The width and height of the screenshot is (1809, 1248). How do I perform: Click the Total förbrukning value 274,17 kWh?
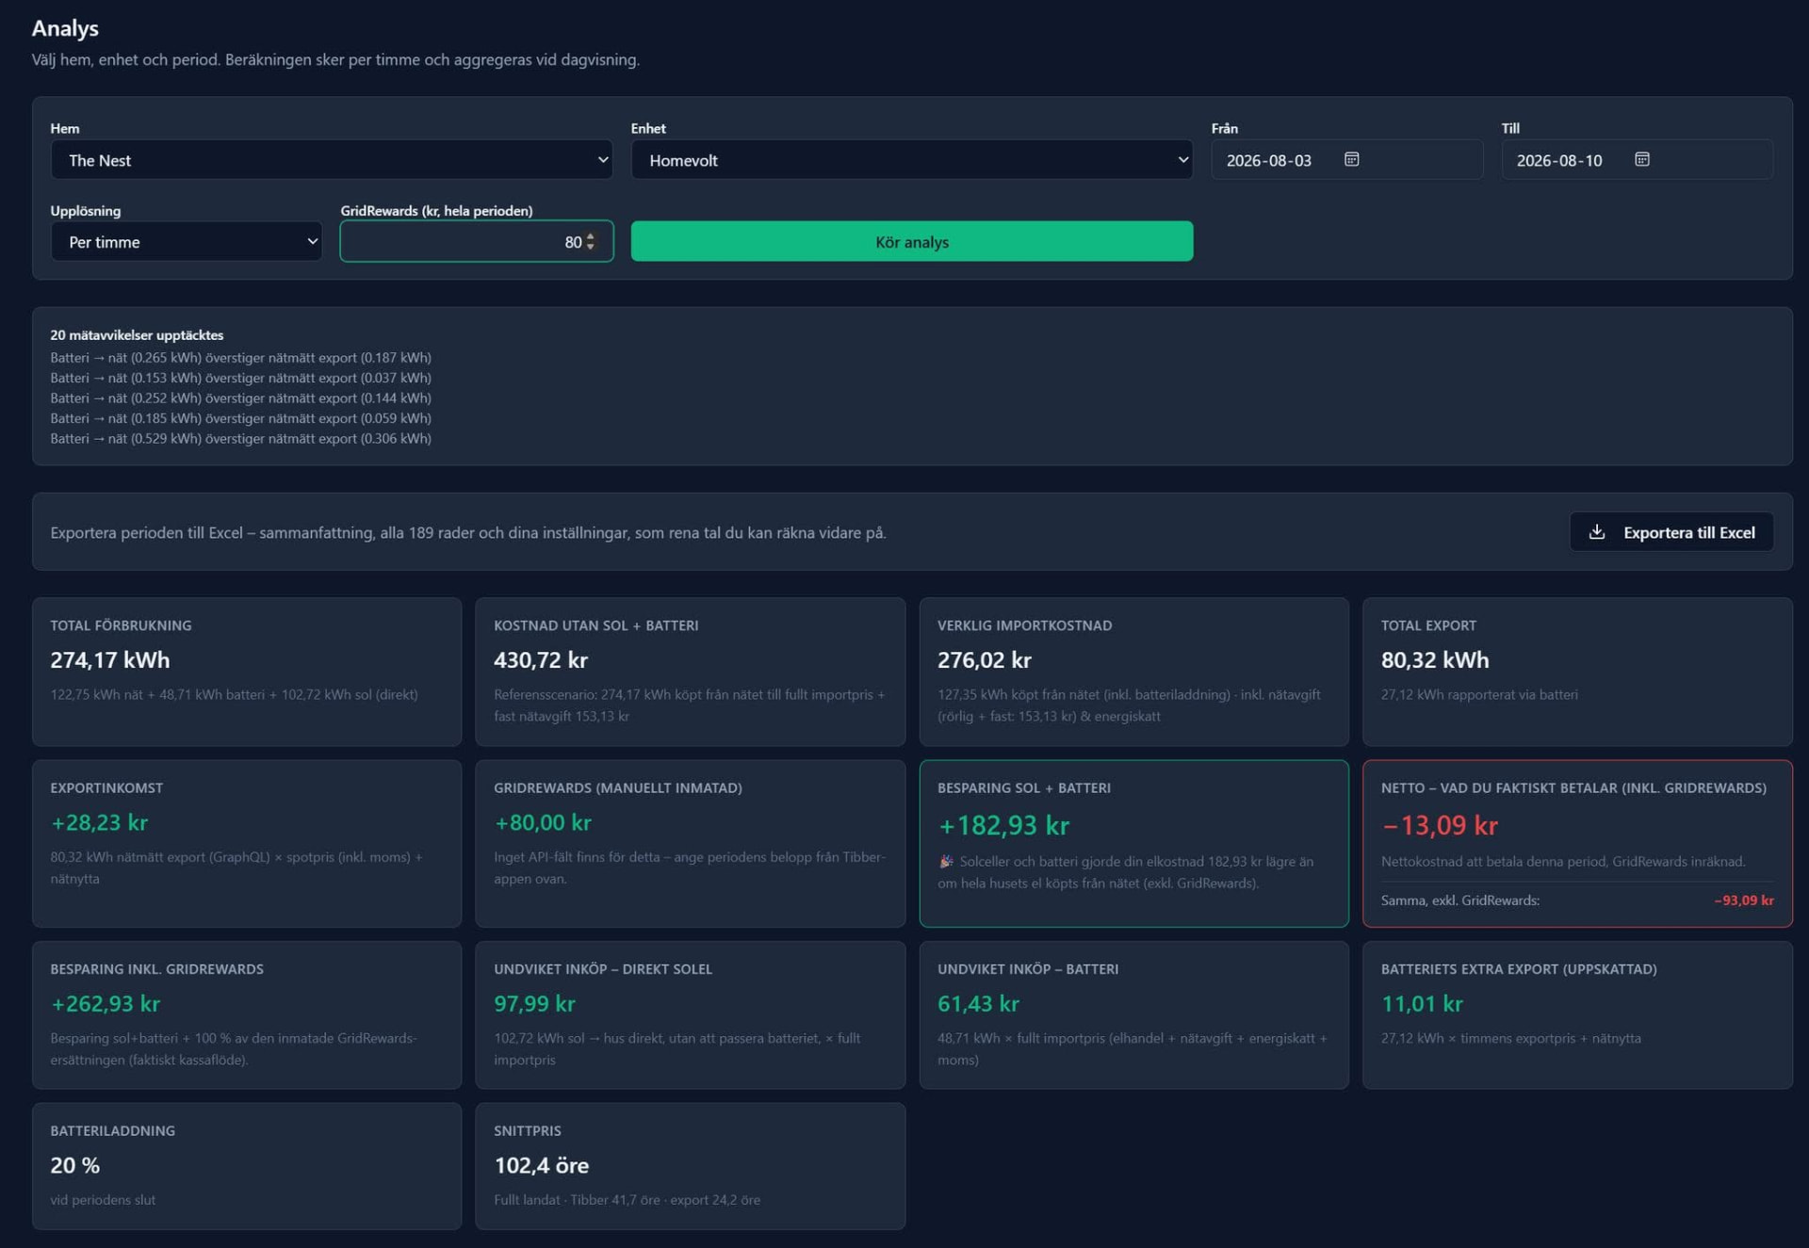pyautogui.click(x=110, y=660)
